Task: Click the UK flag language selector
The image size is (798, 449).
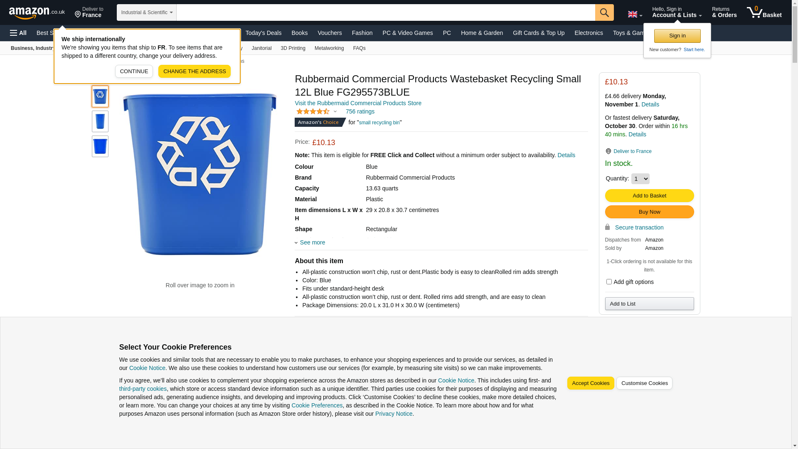Action: [635, 15]
